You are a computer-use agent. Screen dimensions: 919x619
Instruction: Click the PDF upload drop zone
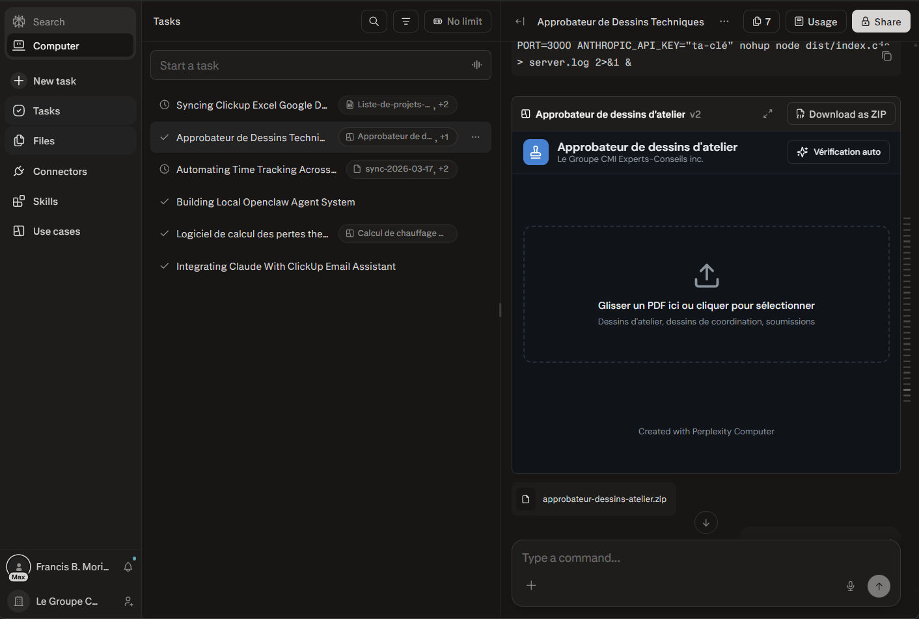click(706, 294)
